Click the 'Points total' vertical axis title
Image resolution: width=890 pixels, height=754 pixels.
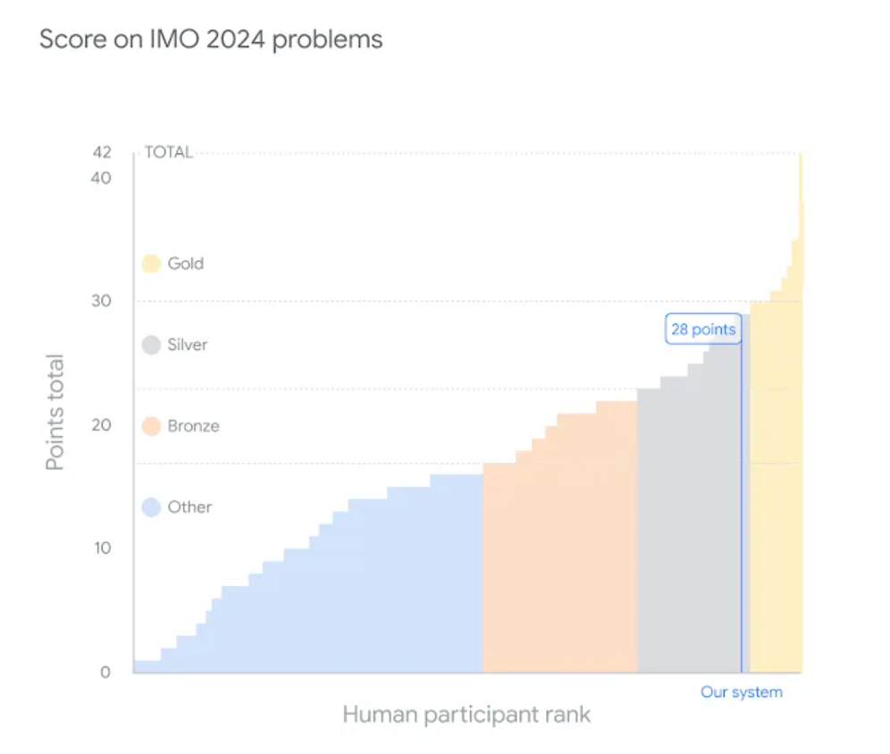(55, 413)
